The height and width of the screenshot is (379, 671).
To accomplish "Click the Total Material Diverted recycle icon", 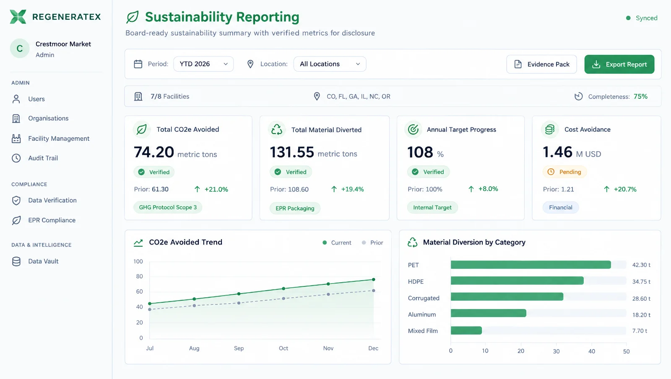I will point(277,130).
